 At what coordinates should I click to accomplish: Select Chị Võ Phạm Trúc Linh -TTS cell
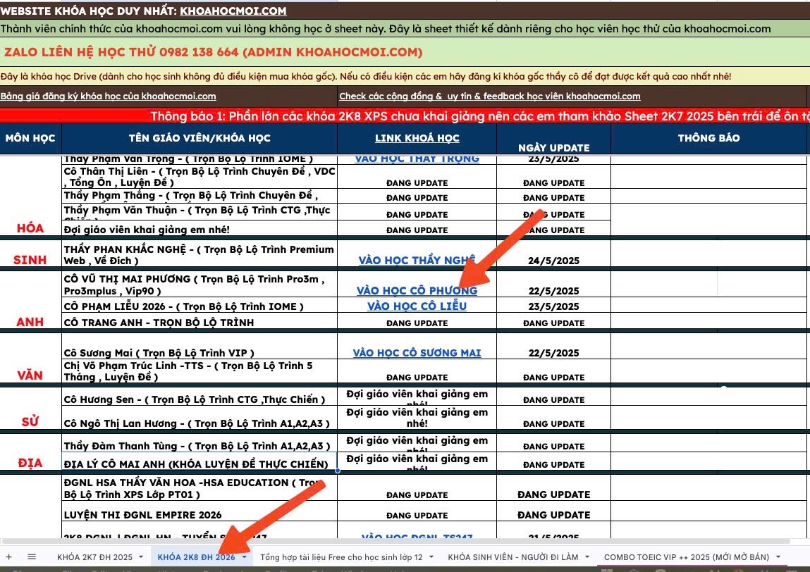point(200,371)
